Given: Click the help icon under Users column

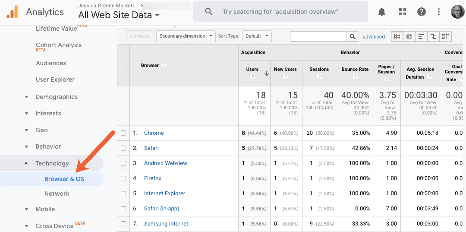Looking at the screenshot, I should pos(252,77).
